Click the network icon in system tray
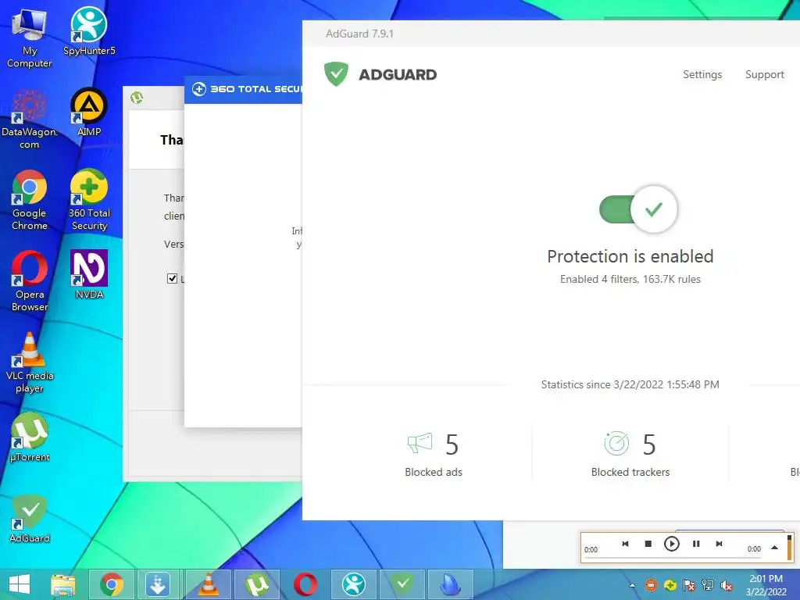800x600 pixels. tap(708, 585)
